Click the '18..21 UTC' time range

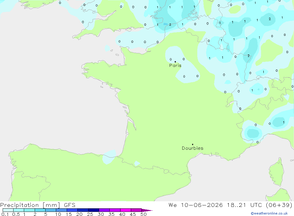244,205
